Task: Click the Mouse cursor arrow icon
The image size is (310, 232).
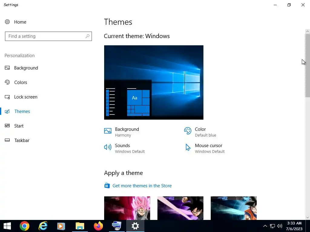Action: pos(188,147)
